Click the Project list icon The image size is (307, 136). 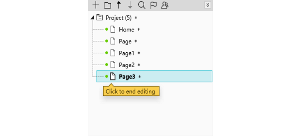pos(100,17)
